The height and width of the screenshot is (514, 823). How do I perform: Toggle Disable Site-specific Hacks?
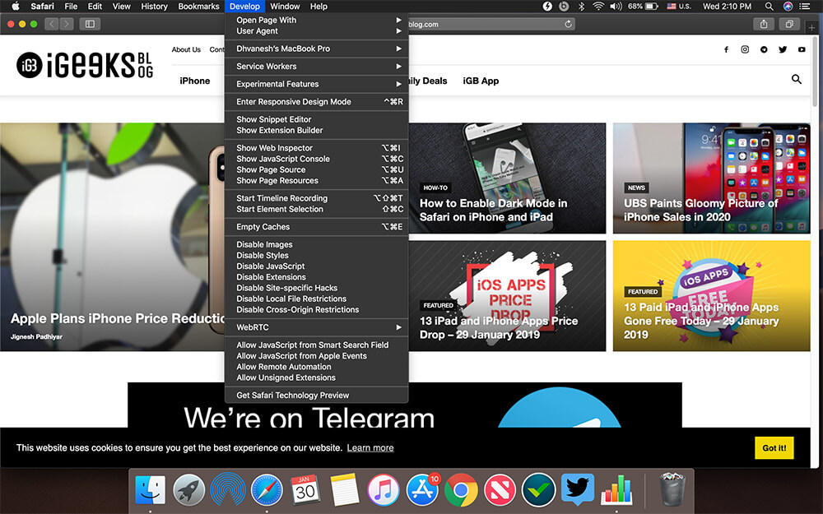click(x=317, y=288)
